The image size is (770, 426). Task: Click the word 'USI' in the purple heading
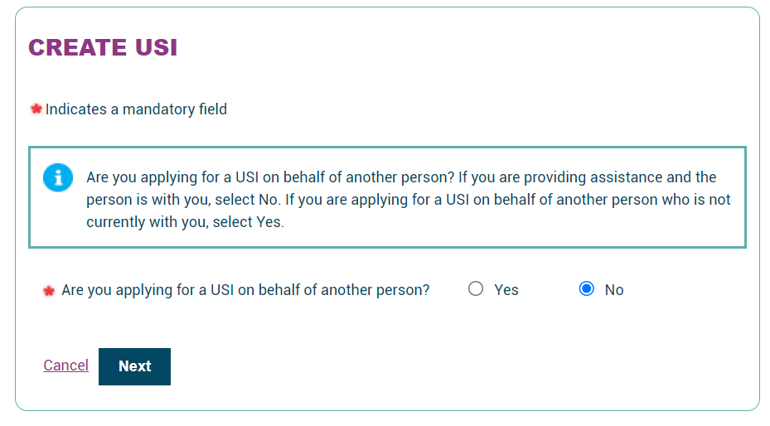tap(157, 48)
